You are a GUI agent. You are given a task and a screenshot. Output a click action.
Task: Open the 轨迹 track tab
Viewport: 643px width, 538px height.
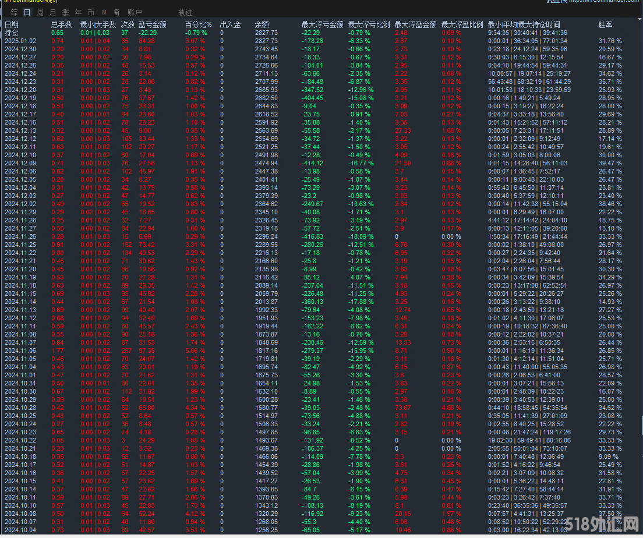(x=185, y=12)
